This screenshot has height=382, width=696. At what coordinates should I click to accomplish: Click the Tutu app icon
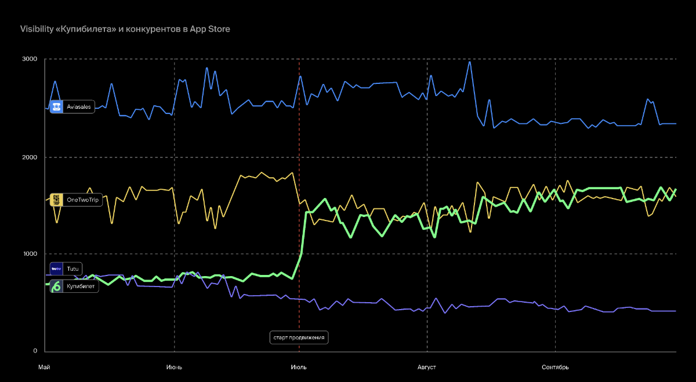56,269
